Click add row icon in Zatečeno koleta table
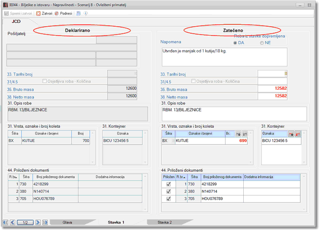The height and width of the screenshot is (231, 320). (238, 134)
